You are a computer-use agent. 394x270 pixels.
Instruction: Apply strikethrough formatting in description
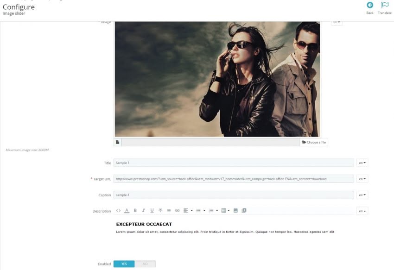point(160,210)
